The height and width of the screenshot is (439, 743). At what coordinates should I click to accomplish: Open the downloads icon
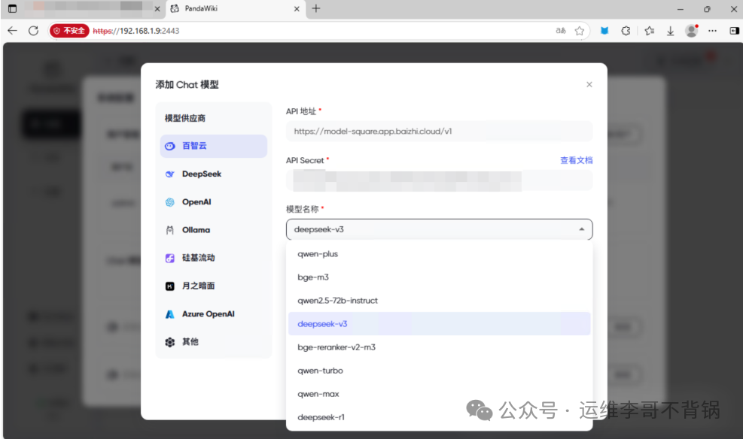[670, 31]
